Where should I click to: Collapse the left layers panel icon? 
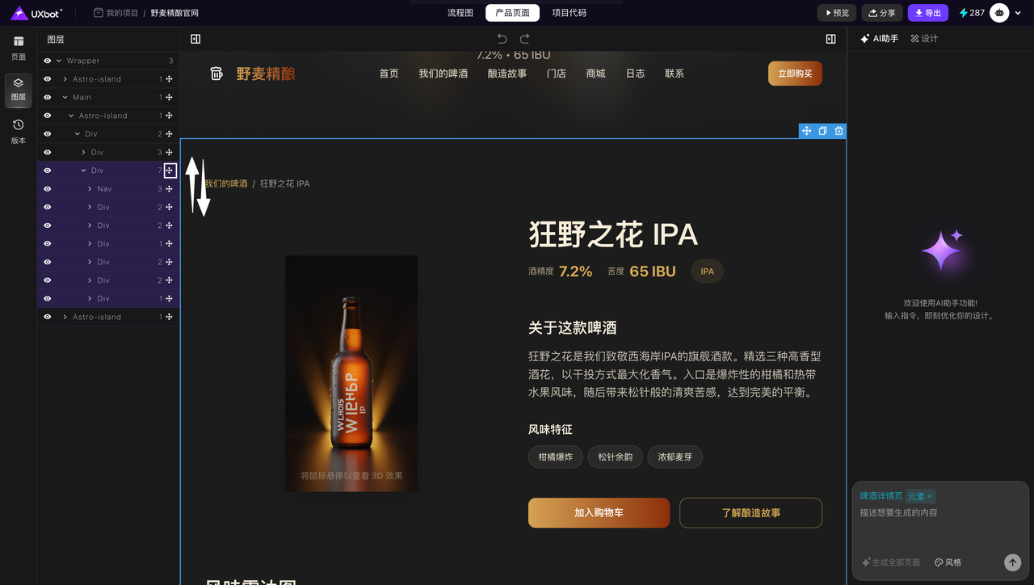tap(195, 39)
